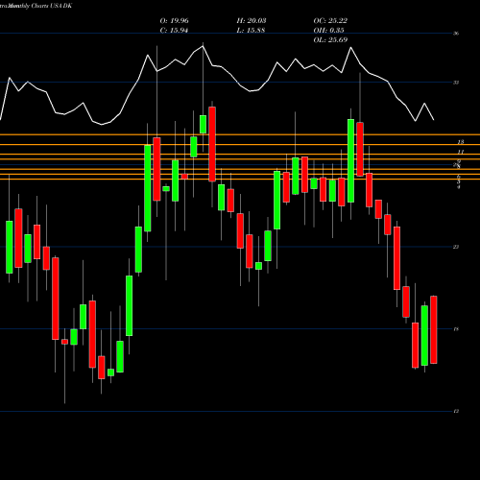Image resolution: width=480 pixels, height=480 pixels.
Task: Click the white indicator line's final point
Action: 434,120
